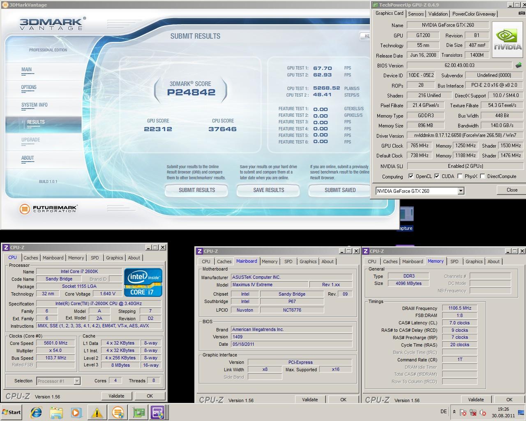Viewport: 526px width, 421px height.
Task: Launch Windows Media Player taskbar icon
Action: tap(76, 412)
